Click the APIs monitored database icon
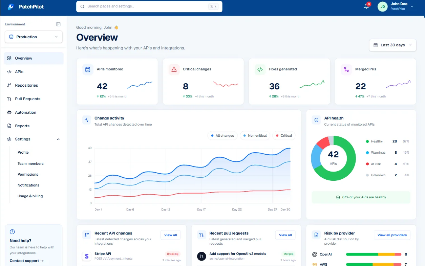This screenshot has height=266, width=425. point(88,70)
